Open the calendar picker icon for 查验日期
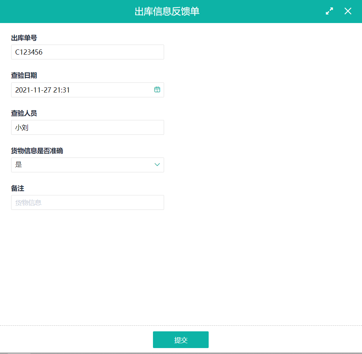Image resolution: width=362 pixels, height=354 pixels. coord(157,90)
